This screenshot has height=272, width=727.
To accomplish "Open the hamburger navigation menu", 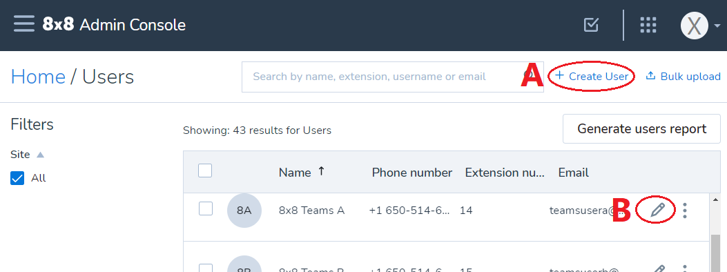I will 24,23.
